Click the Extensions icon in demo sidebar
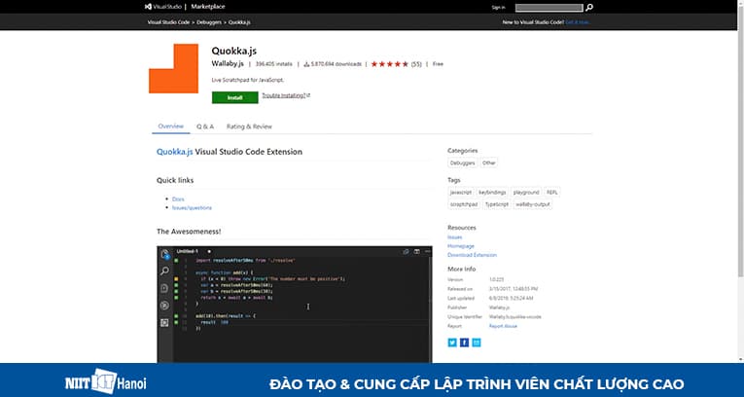 (x=164, y=322)
